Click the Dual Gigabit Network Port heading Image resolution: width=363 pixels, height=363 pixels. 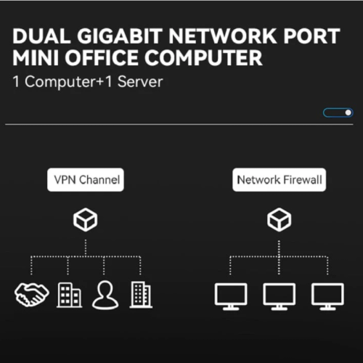(x=176, y=36)
